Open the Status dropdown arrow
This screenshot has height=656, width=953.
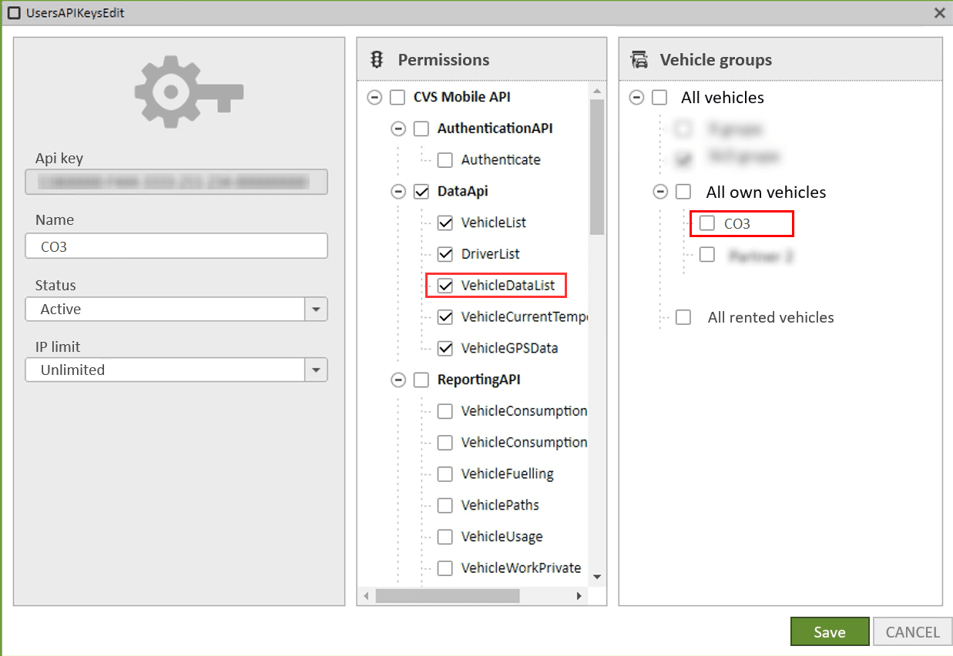coord(316,309)
